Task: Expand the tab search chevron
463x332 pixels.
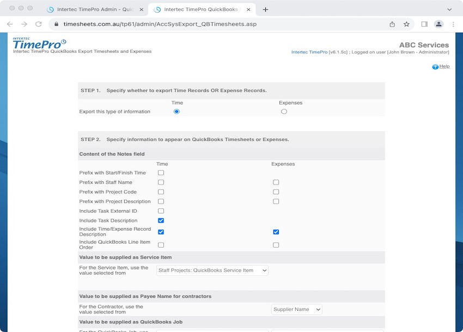Action: pos(449,9)
